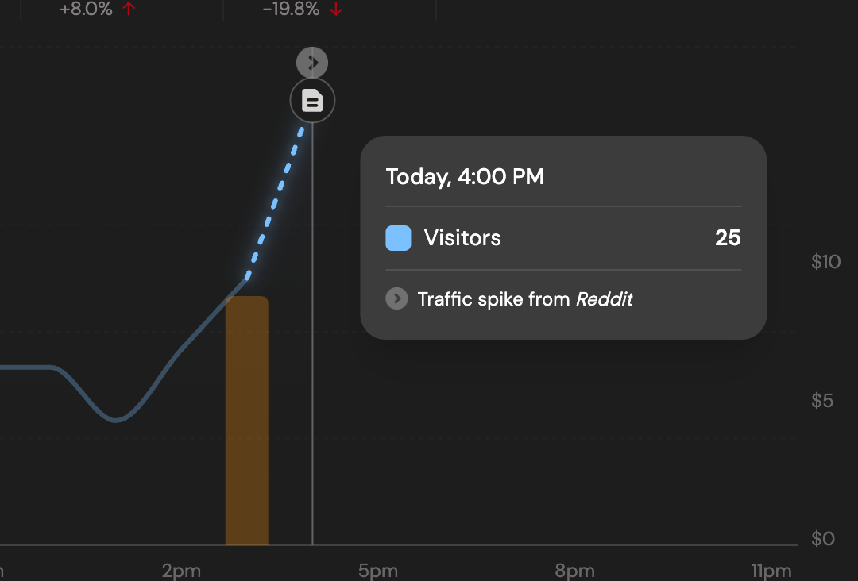The image size is (858, 581).
Task: Click the blue Visitors color swatch
Action: click(398, 238)
